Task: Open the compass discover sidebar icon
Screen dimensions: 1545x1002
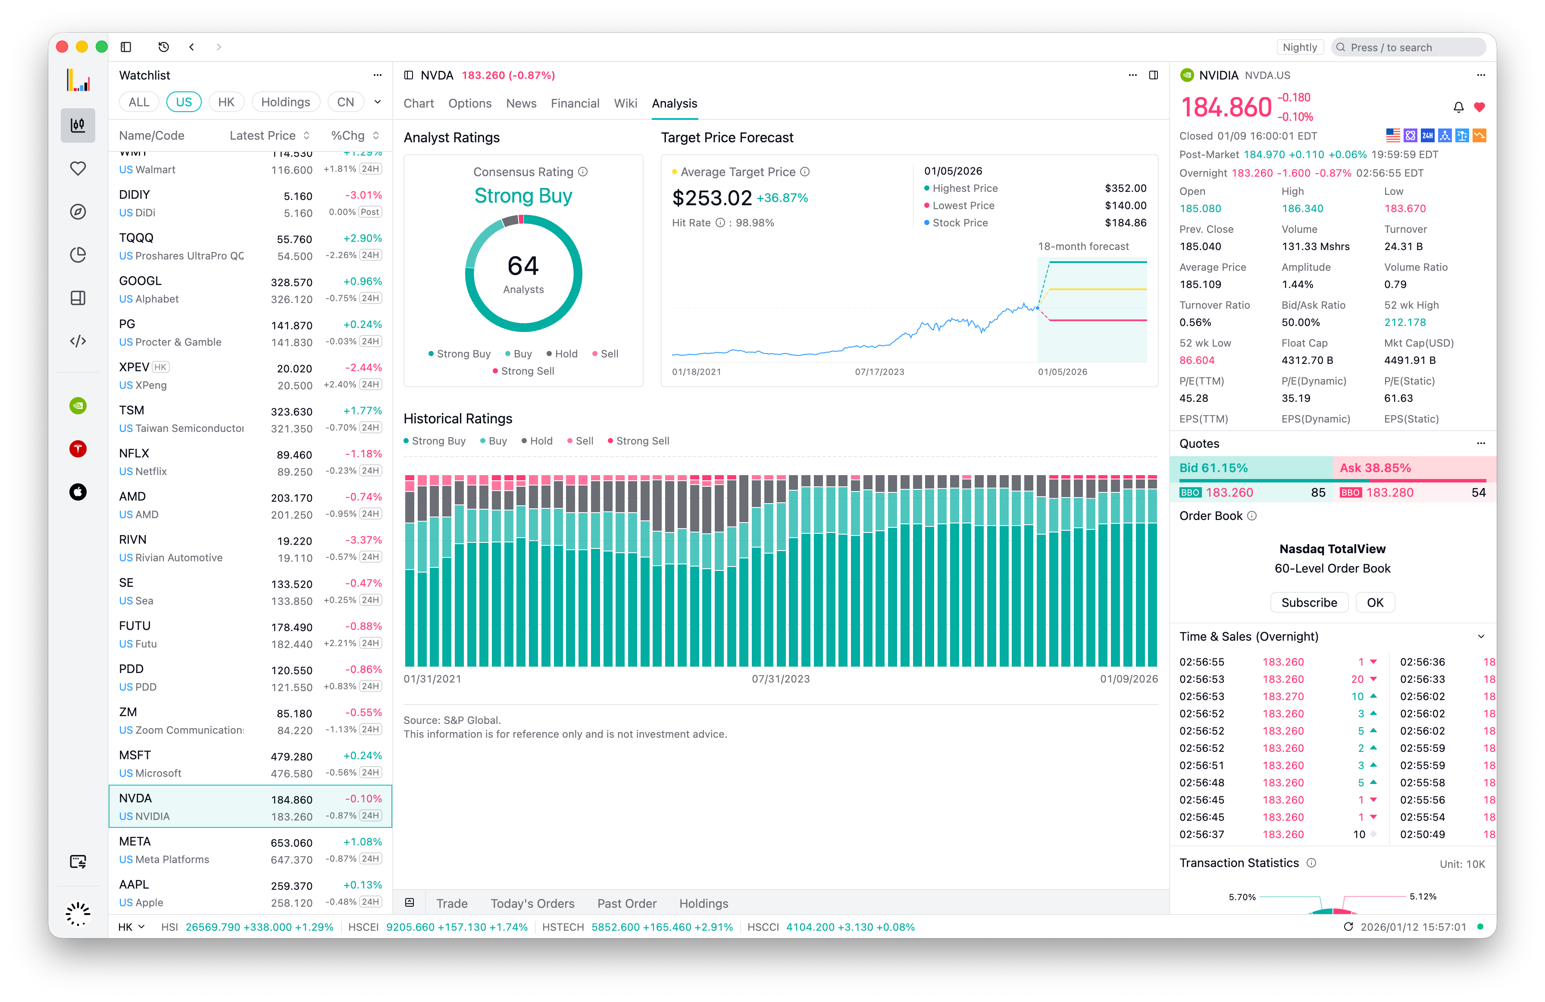Action: [78, 212]
